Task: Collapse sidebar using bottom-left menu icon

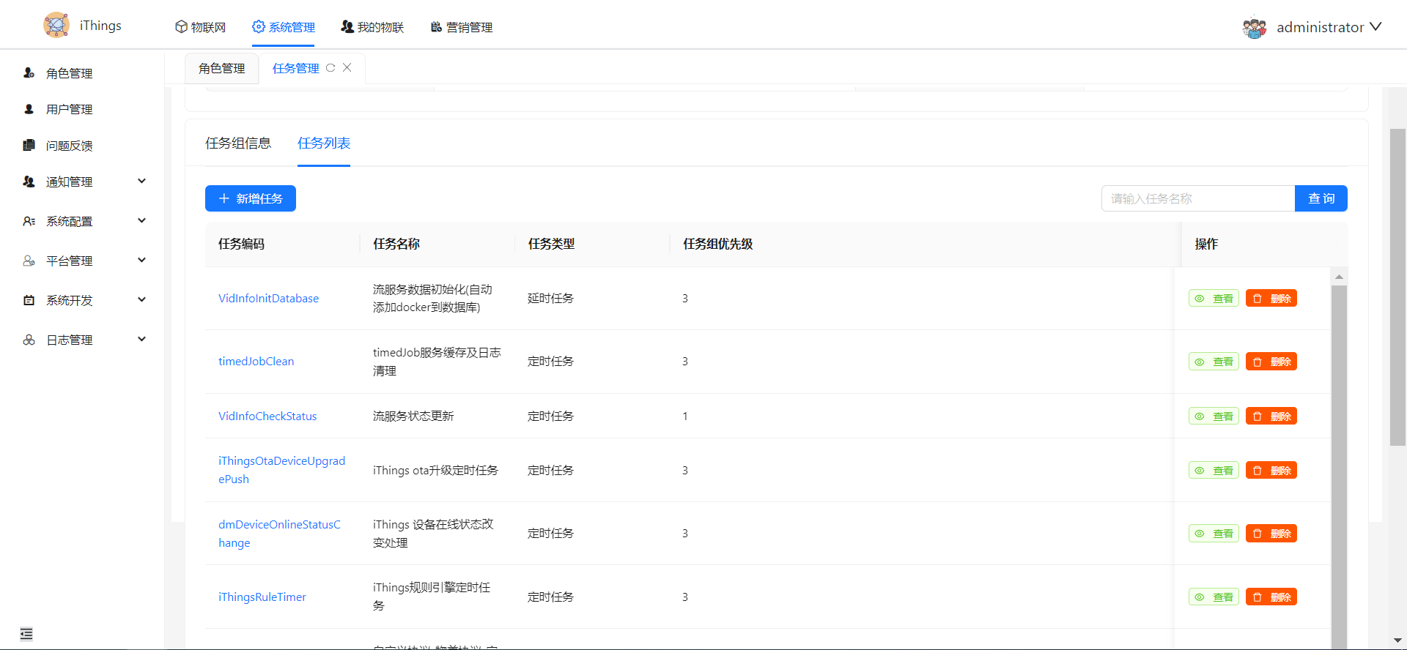Action: pyautogui.click(x=26, y=634)
